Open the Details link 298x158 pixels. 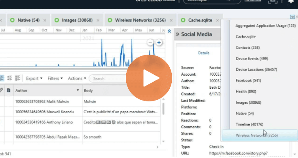[x=203, y=53]
